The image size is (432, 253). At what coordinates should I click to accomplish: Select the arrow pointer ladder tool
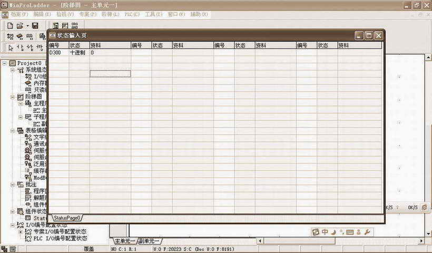(x=11, y=47)
